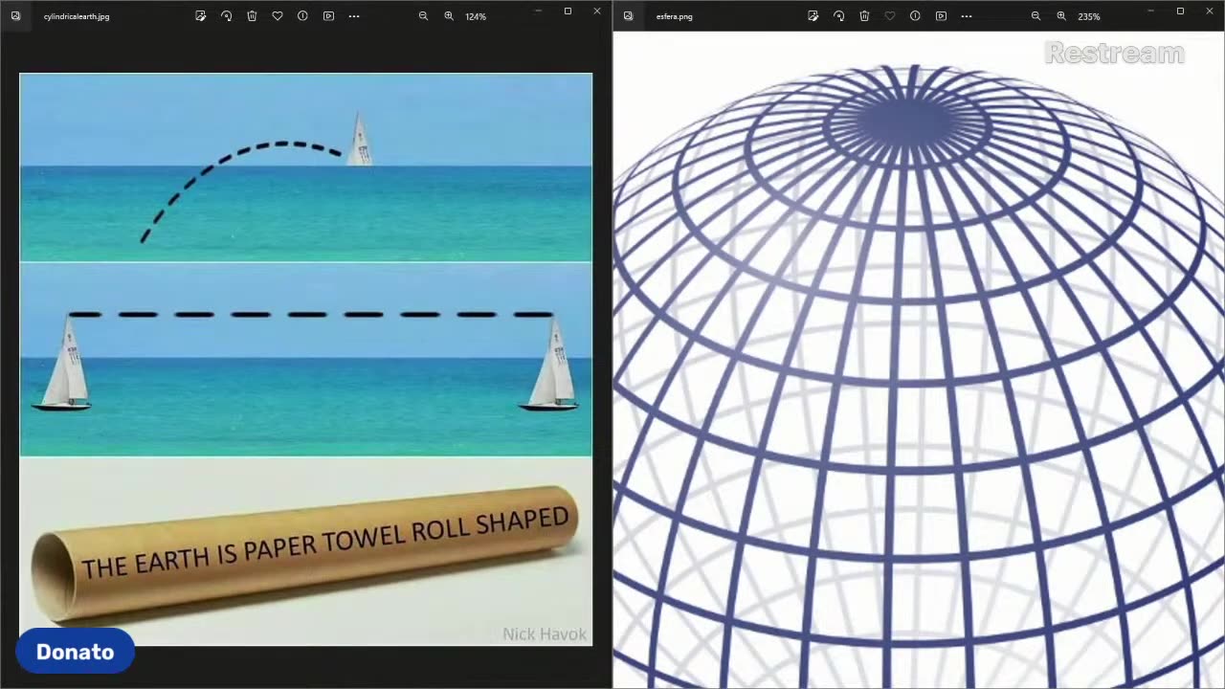Delete esfera.png with trash icon
Viewport: 1225px width, 689px height.
coord(864,16)
